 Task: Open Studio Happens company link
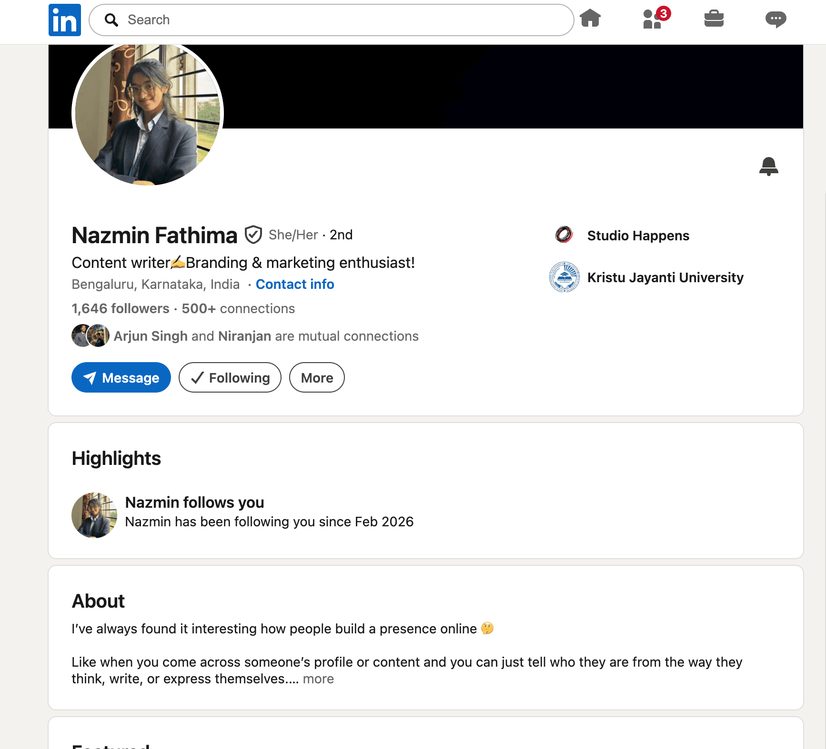[638, 236]
